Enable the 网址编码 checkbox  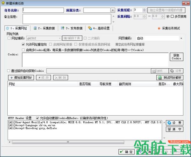9,38
